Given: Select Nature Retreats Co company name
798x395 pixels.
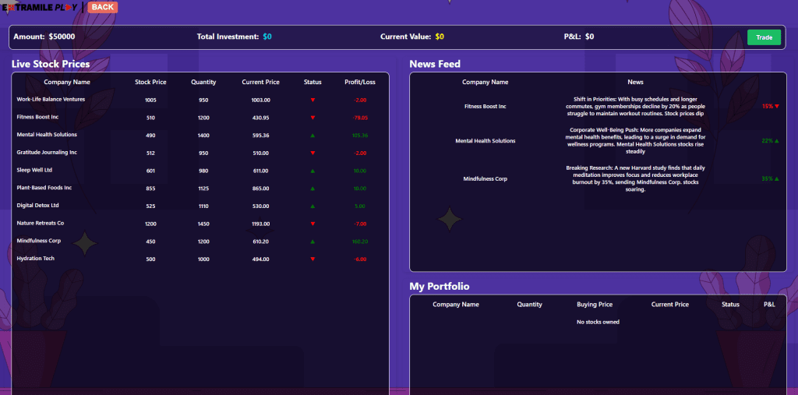Looking at the screenshot, I should click(40, 224).
